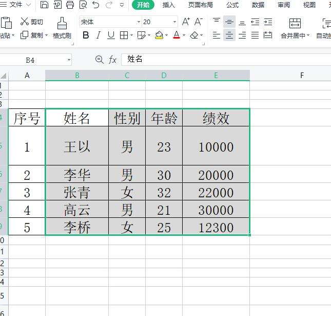Click the fx insert function button
Screen dimensions: 331x316
(x=112, y=60)
